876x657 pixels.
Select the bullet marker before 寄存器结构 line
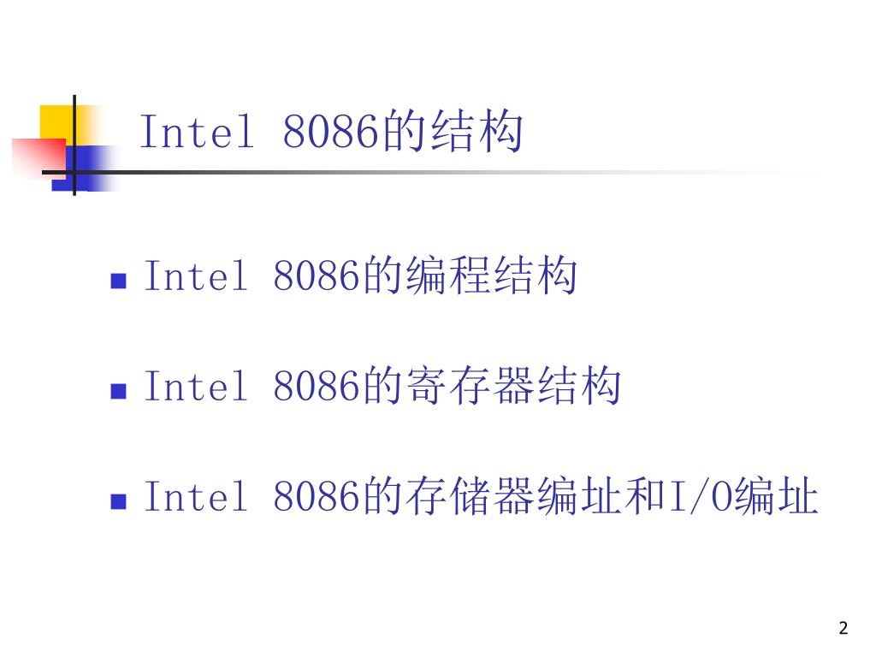[x=118, y=390]
